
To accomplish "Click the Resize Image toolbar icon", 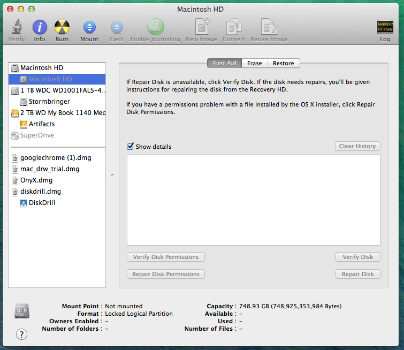I will (x=269, y=27).
